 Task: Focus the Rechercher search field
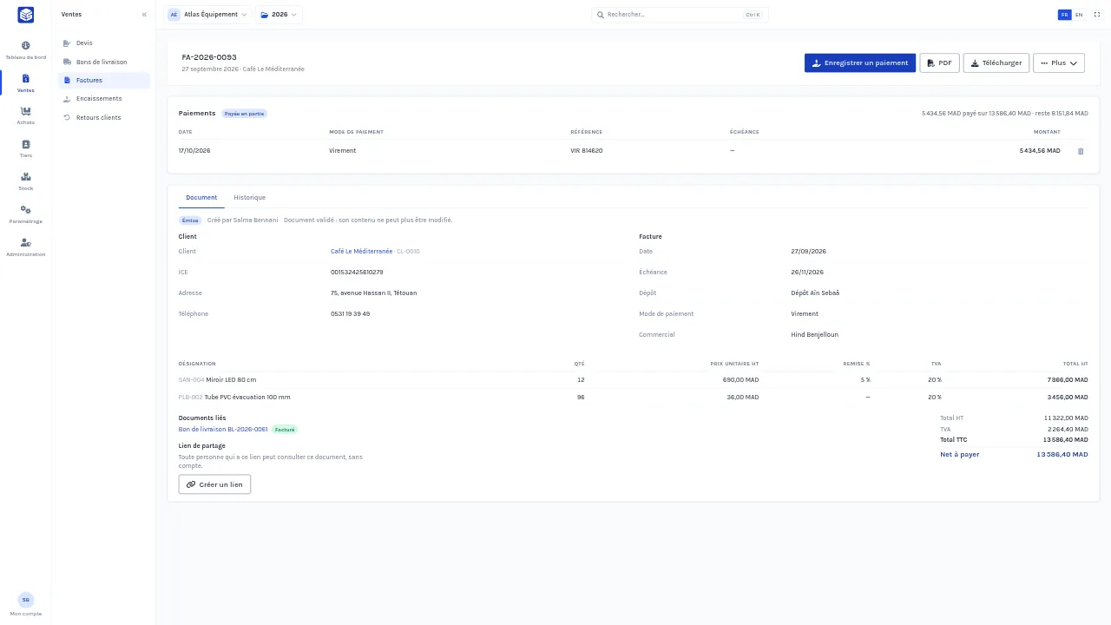coord(680,15)
